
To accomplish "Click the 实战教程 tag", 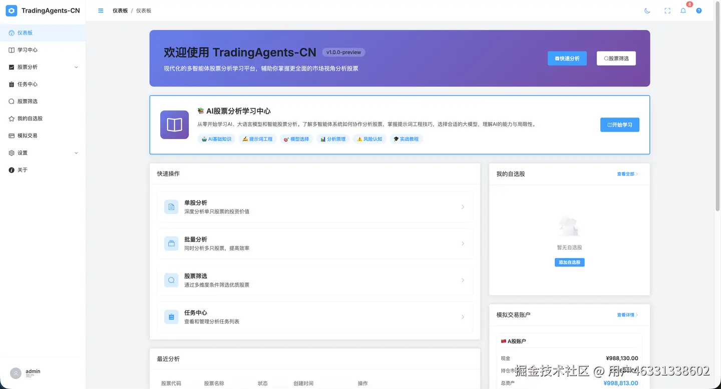I will pyautogui.click(x=406, y=139).
